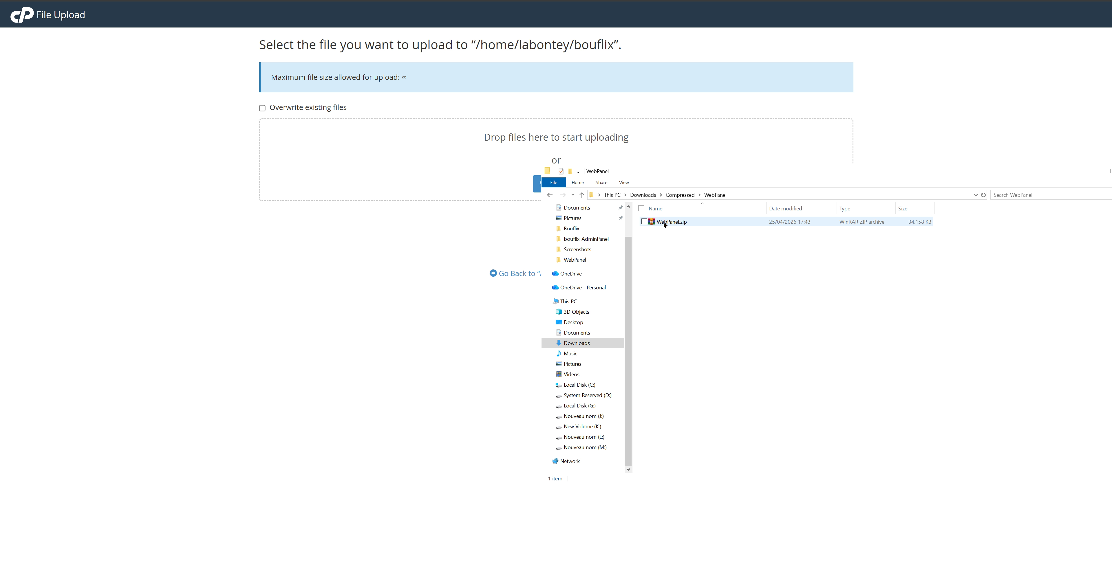1112x562 pixels.
Task: Click This PC in the address breadcrumb
Action: (x=612, y=195)
